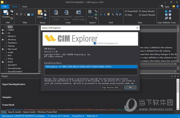The width and height of the screenshot is (180, 118).
Task: Open the Output panel options dropdown arrow
Action: pos(172,76)
